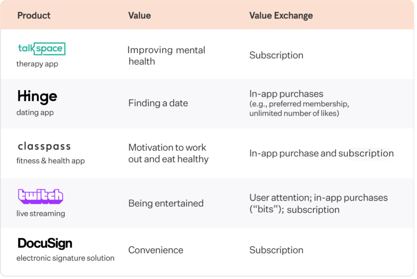Click 'Motivation to work out' cell
This screenshot has height=279, width=417.
(168, 153)
